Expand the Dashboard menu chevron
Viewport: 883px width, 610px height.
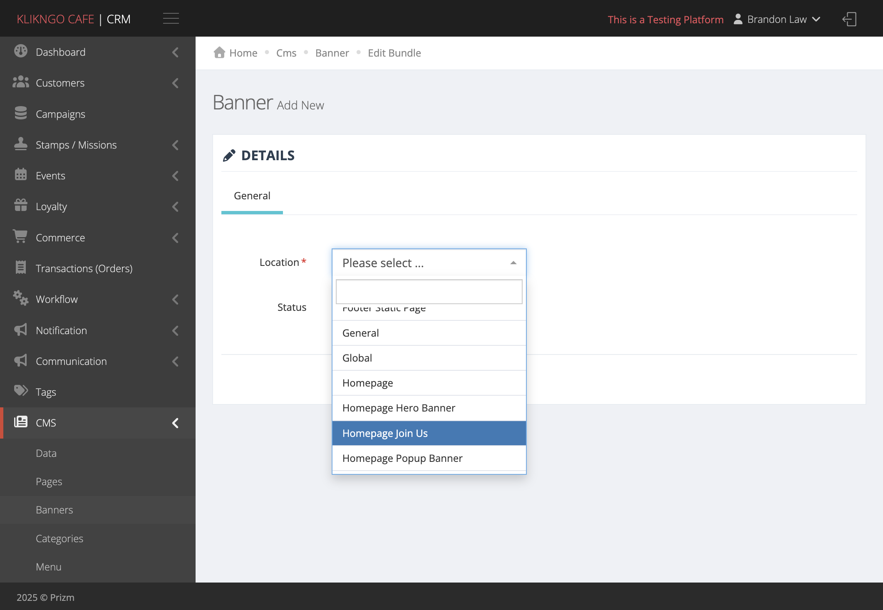(175, 52)
